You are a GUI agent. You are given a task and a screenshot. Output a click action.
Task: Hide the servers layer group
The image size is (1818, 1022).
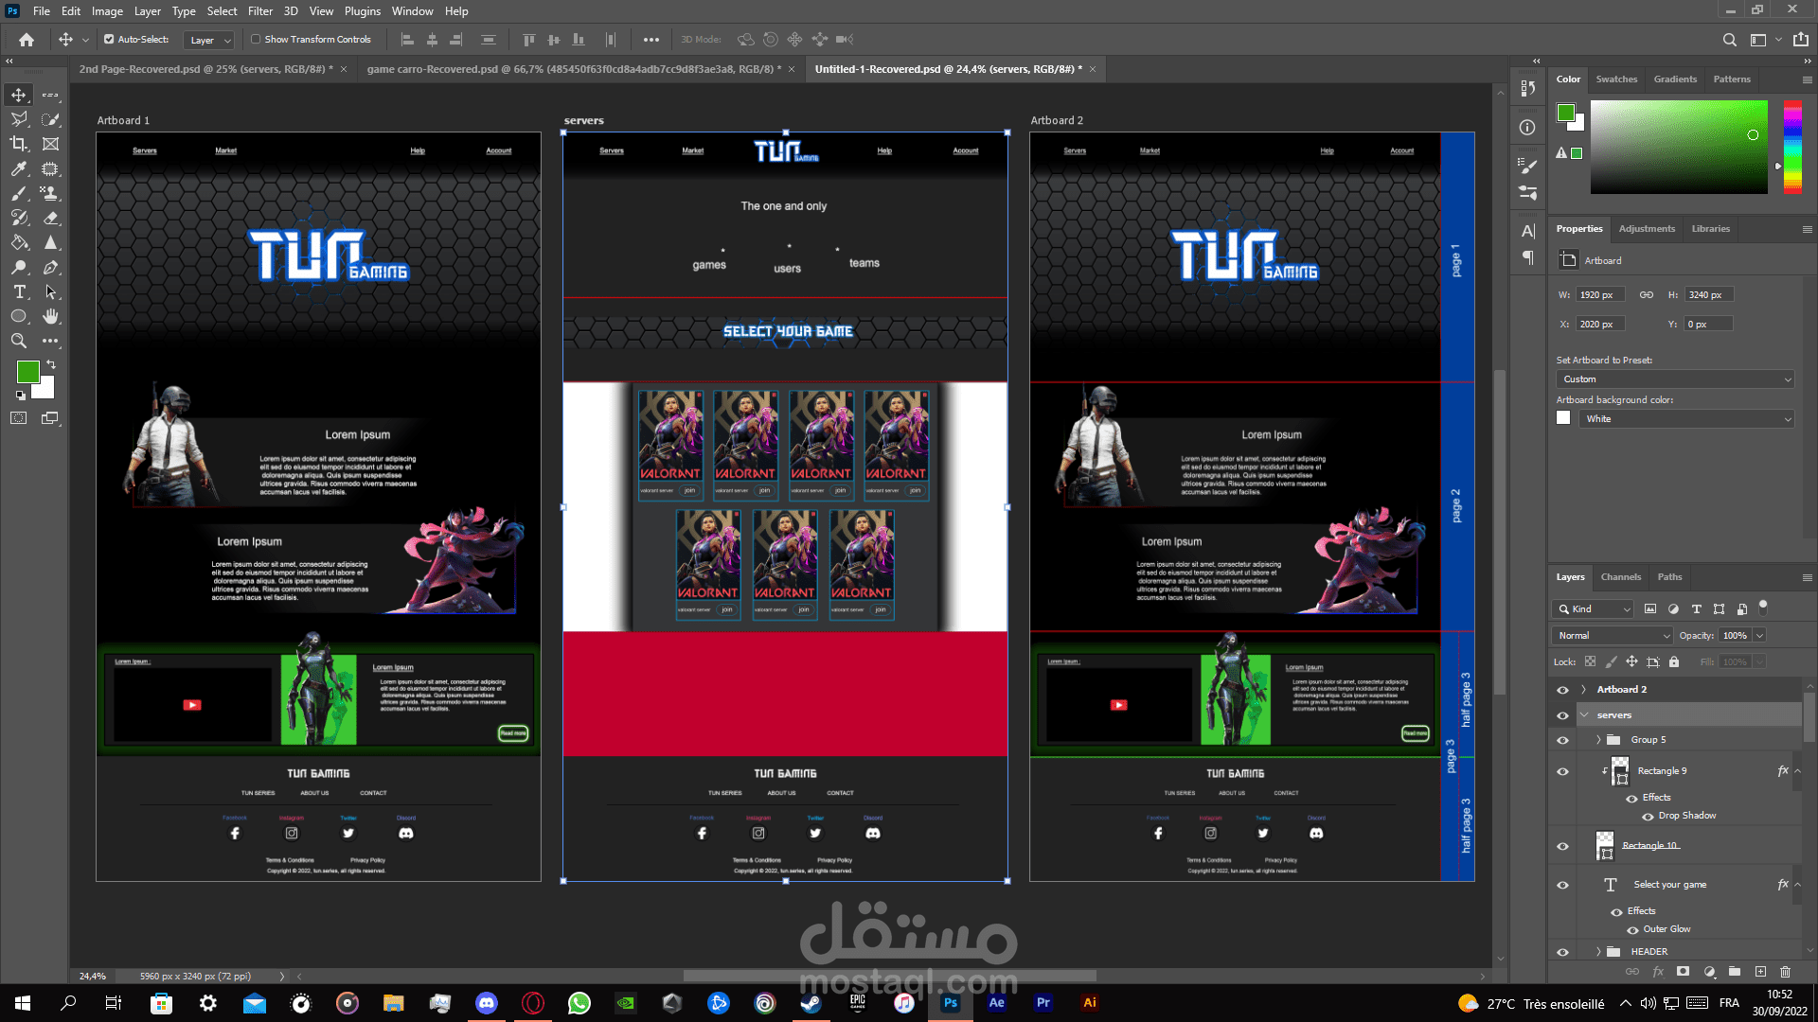1563,715
